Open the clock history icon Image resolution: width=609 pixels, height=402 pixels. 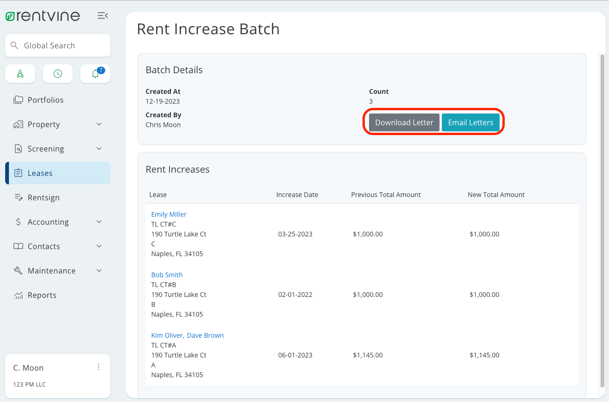point(57,74)
